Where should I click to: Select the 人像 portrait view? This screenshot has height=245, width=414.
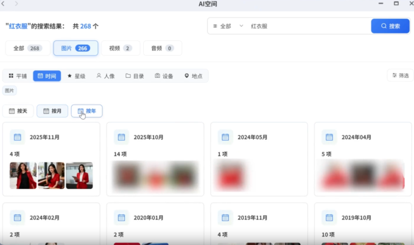click(x=105, y=76)
